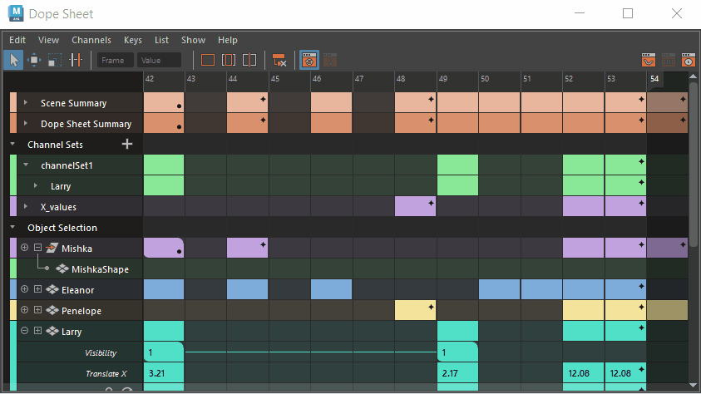Activate the Move Nearest Picked Key tool
The height and width of the screenshot is (394, 701).
click(x=34, y=60)
